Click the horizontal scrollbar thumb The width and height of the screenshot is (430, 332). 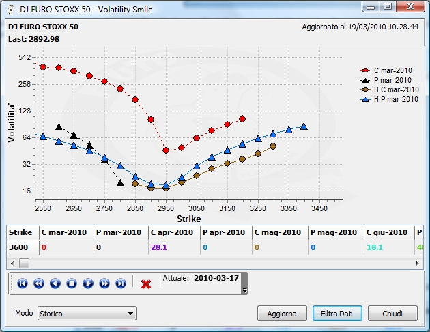pyautogui.click(x=24, y=264)
